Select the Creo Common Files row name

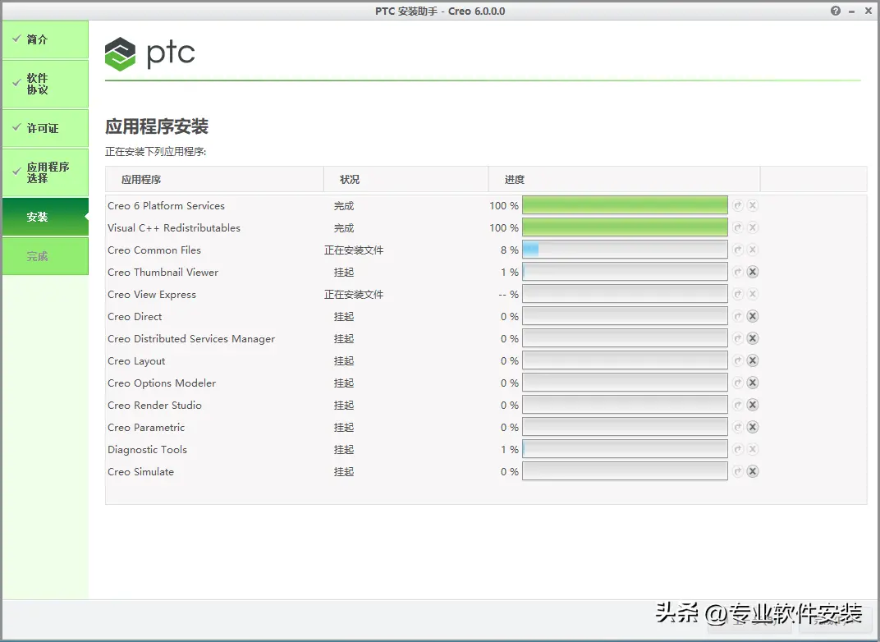click(x=154, y=250)
